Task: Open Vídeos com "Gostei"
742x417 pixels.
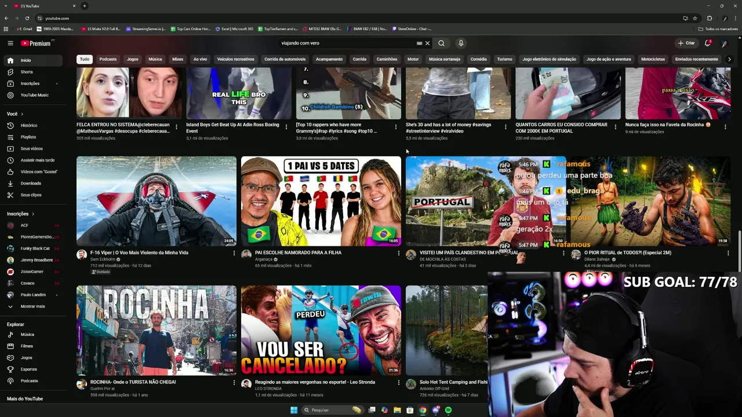Action: click(x=34, y=171)
